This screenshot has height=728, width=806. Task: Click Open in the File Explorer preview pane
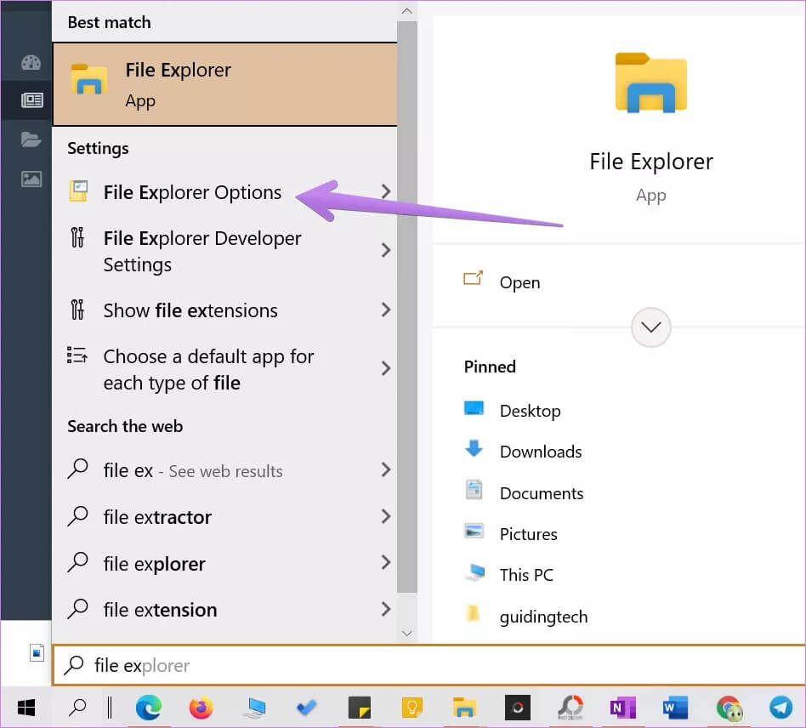pyautogui.click(x=519, y=282)
